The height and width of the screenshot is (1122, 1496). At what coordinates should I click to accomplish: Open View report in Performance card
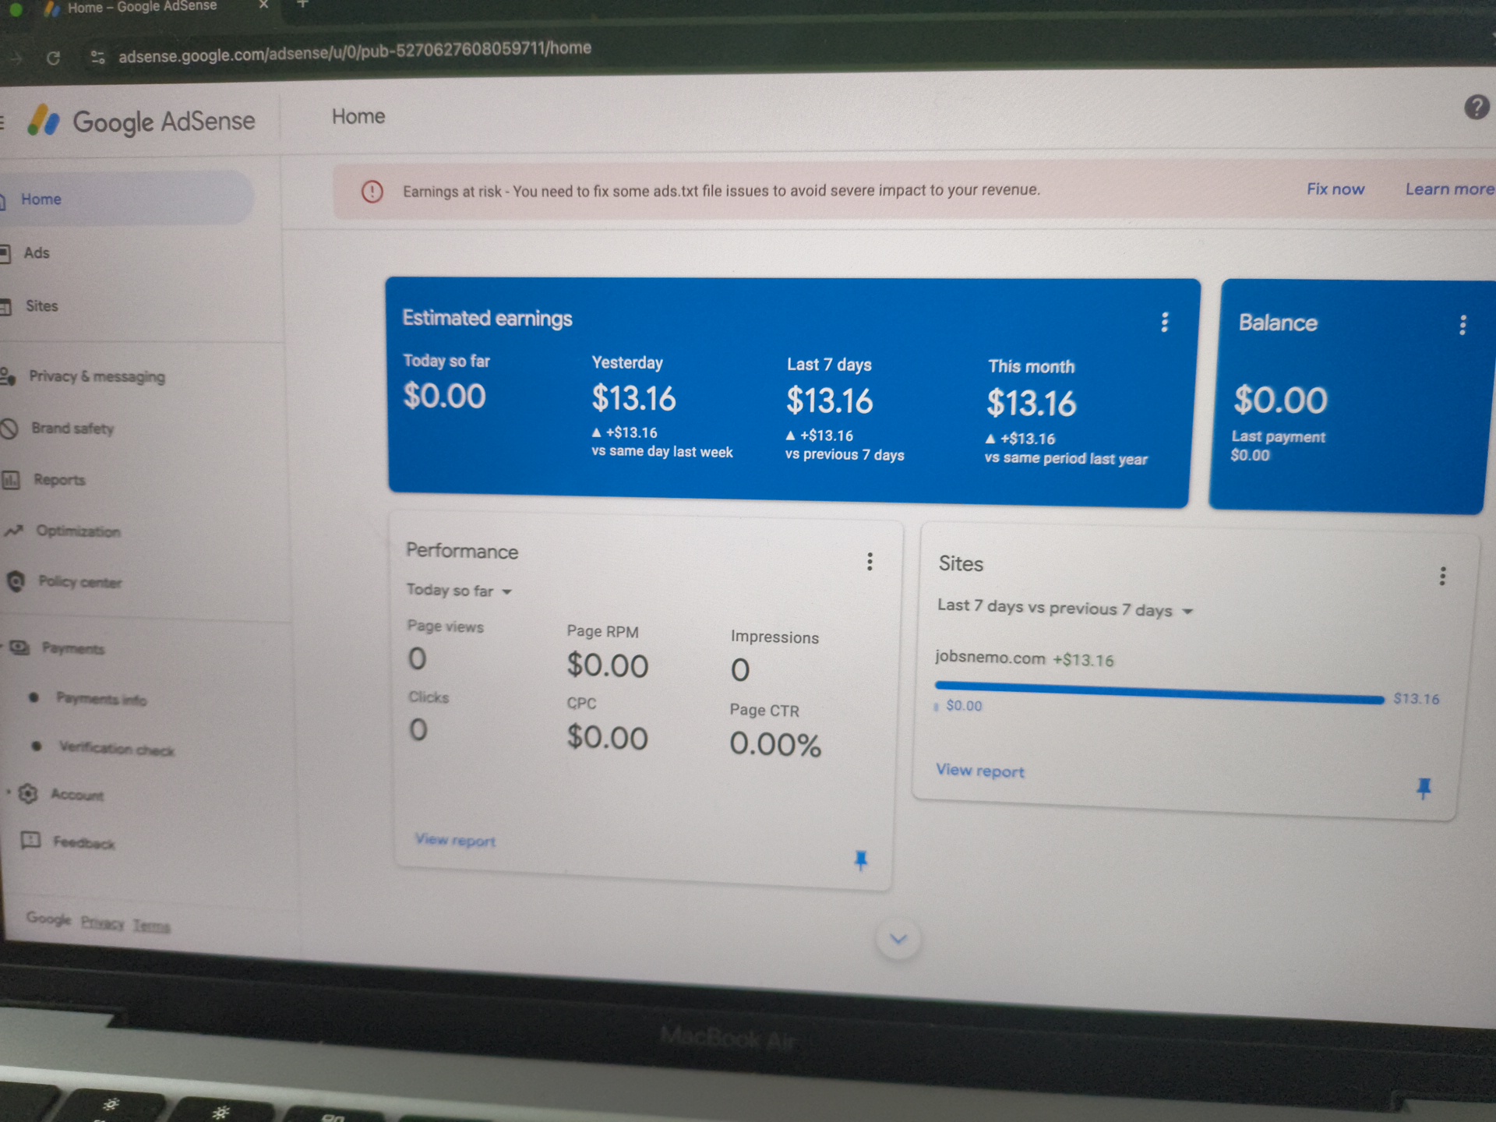tap(456, 840)
